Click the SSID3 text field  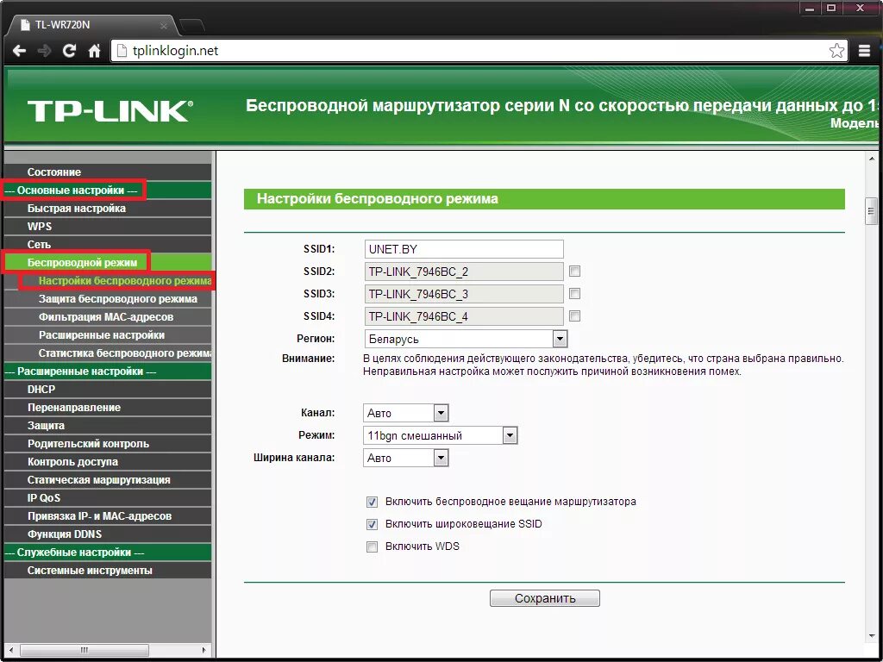463,294
